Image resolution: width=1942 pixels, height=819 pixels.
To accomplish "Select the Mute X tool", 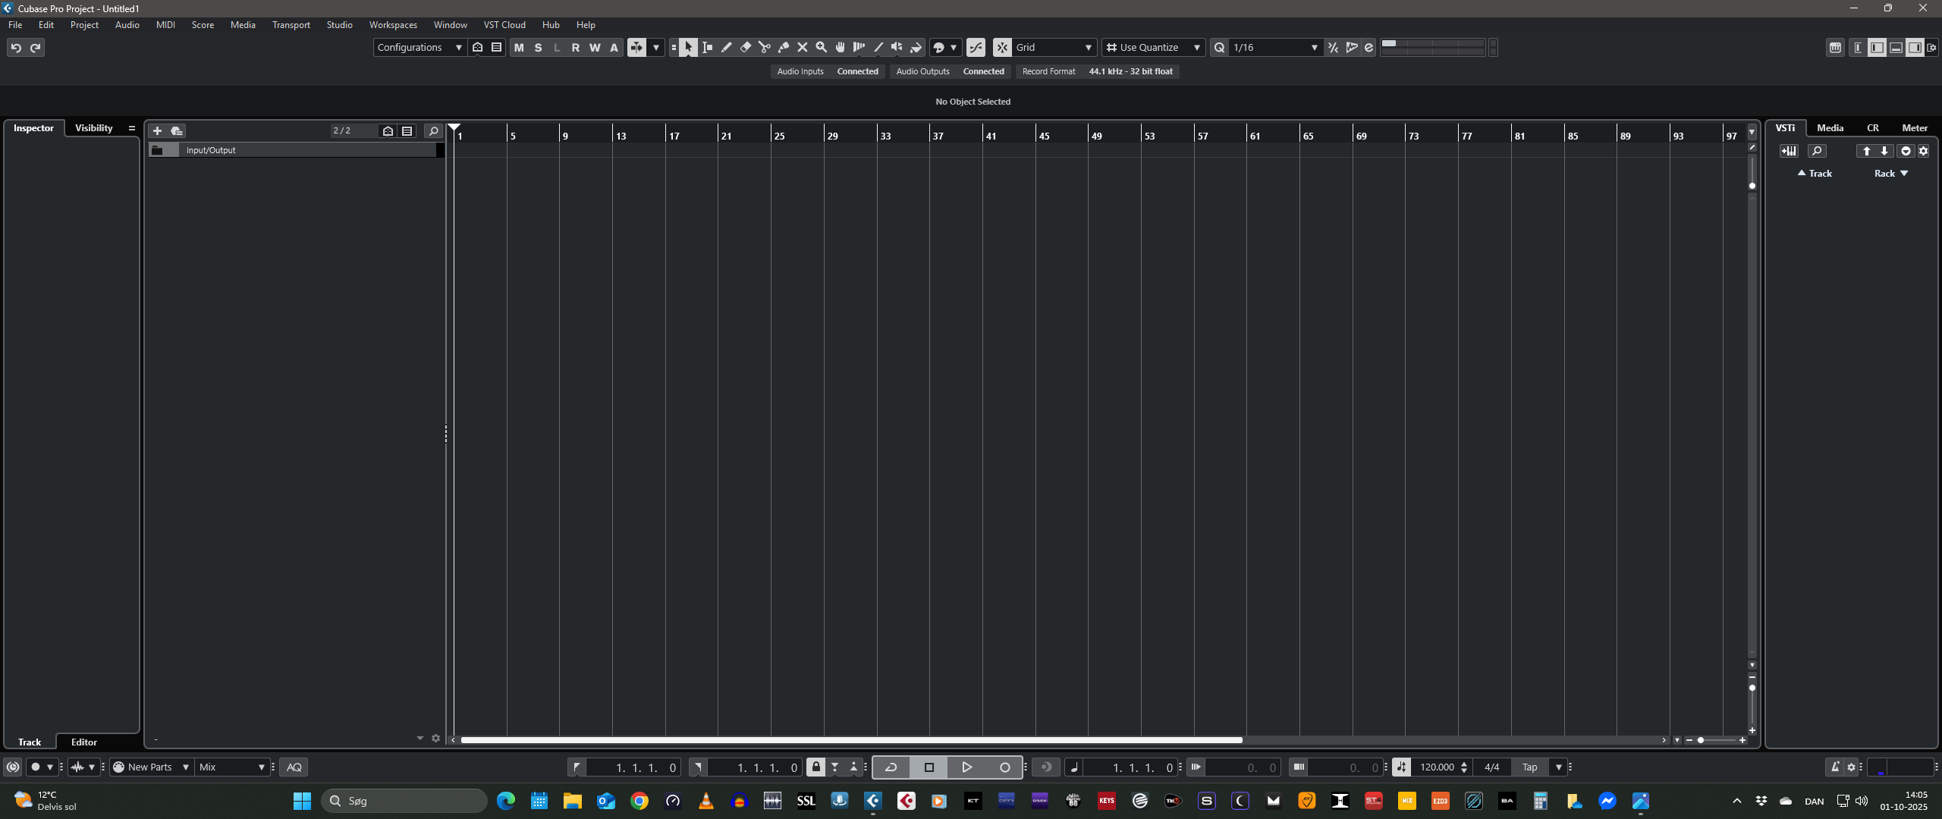I will [x=802, y=47].
